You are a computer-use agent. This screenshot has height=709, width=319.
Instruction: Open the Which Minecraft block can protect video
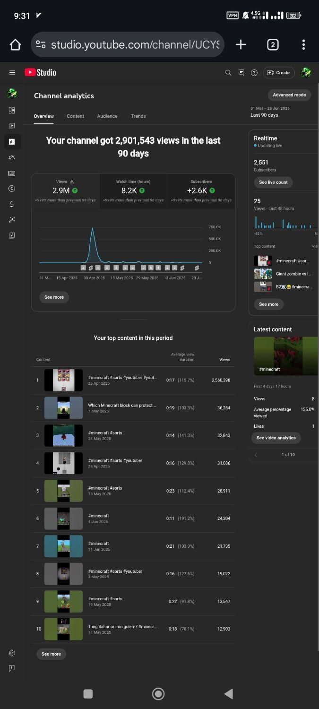pos(122,406)
